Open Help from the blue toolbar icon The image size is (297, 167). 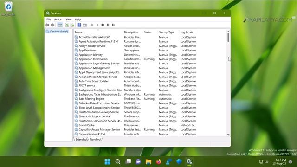[x=79, y=25]
